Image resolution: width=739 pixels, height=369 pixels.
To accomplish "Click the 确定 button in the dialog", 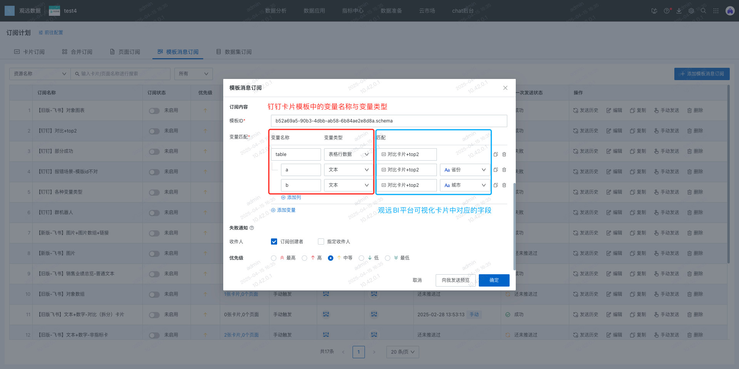I will [x=494, y=280].
